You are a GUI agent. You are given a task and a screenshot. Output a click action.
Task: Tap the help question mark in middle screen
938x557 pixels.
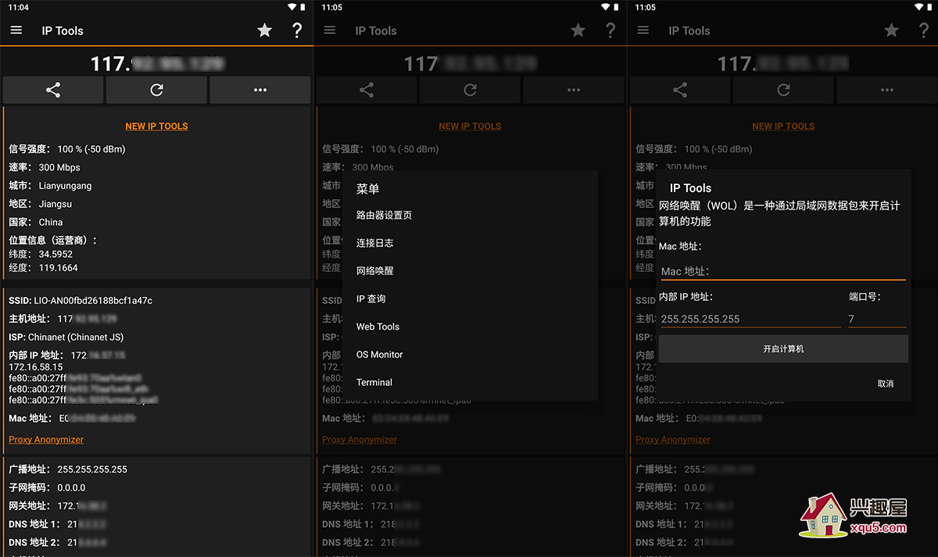(x=610, y=30)
